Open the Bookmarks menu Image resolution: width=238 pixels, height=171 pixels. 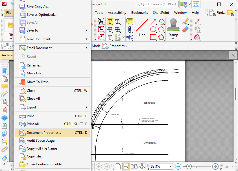[x=139, y=13]
